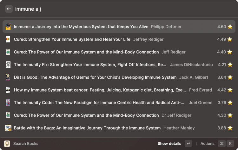Click the Return key icon
Image resolution: width=238 pixels, height=150 pixels.
[188, 143]
